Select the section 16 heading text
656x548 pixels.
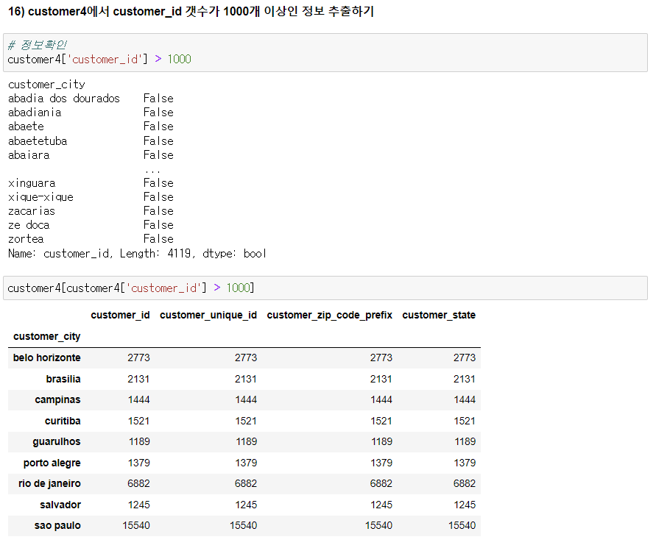pos(191,11)
